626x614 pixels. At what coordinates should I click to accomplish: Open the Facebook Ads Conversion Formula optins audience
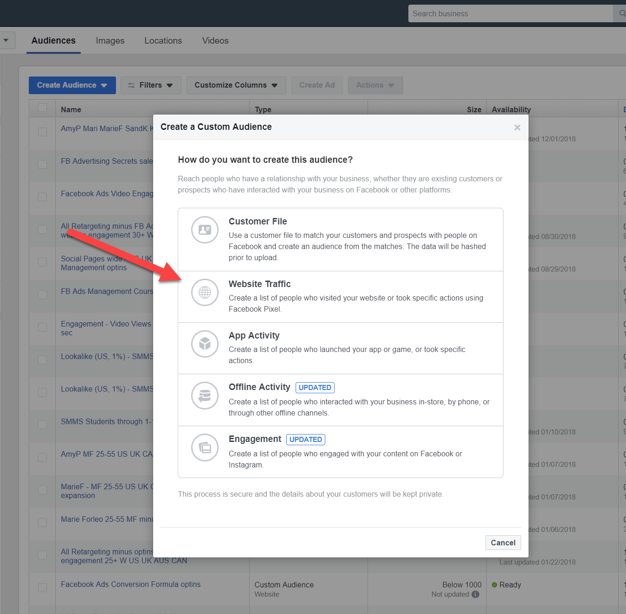click(130, 584)
